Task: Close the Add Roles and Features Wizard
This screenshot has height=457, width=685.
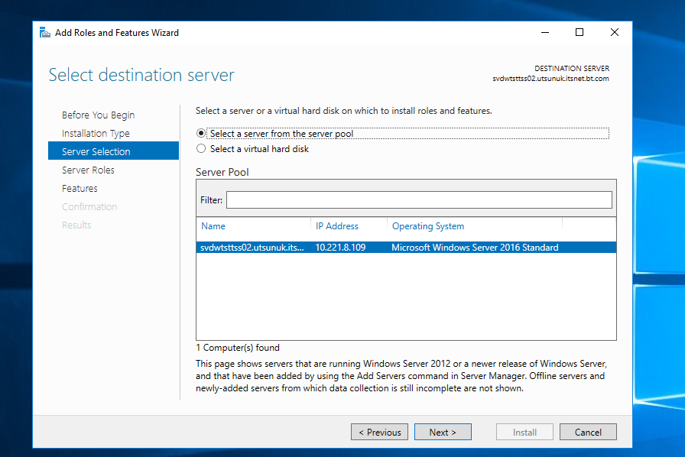Action: (614, 32)
